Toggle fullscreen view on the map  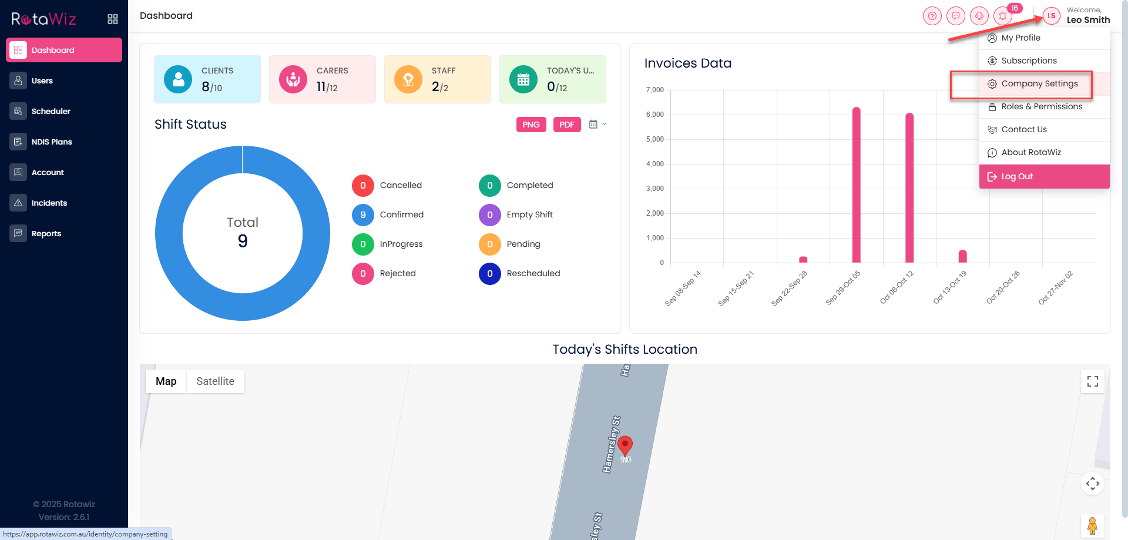tap(1092, 382)
